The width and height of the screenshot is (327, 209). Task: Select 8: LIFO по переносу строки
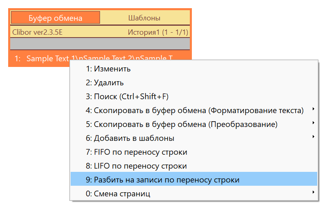click(x=194, y=166)
